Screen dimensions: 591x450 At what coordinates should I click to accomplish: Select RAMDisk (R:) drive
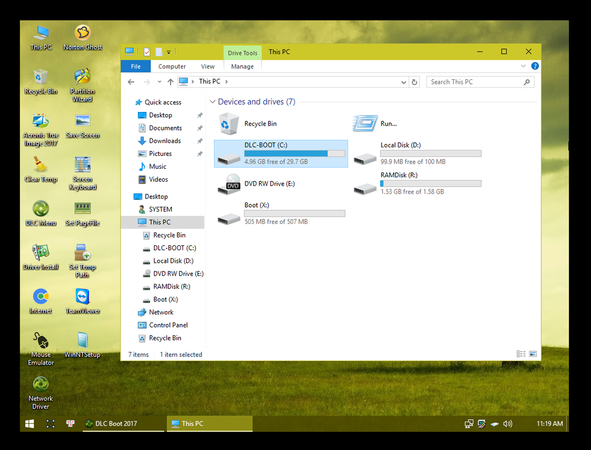pyautogui.click(x=417, y=184)
